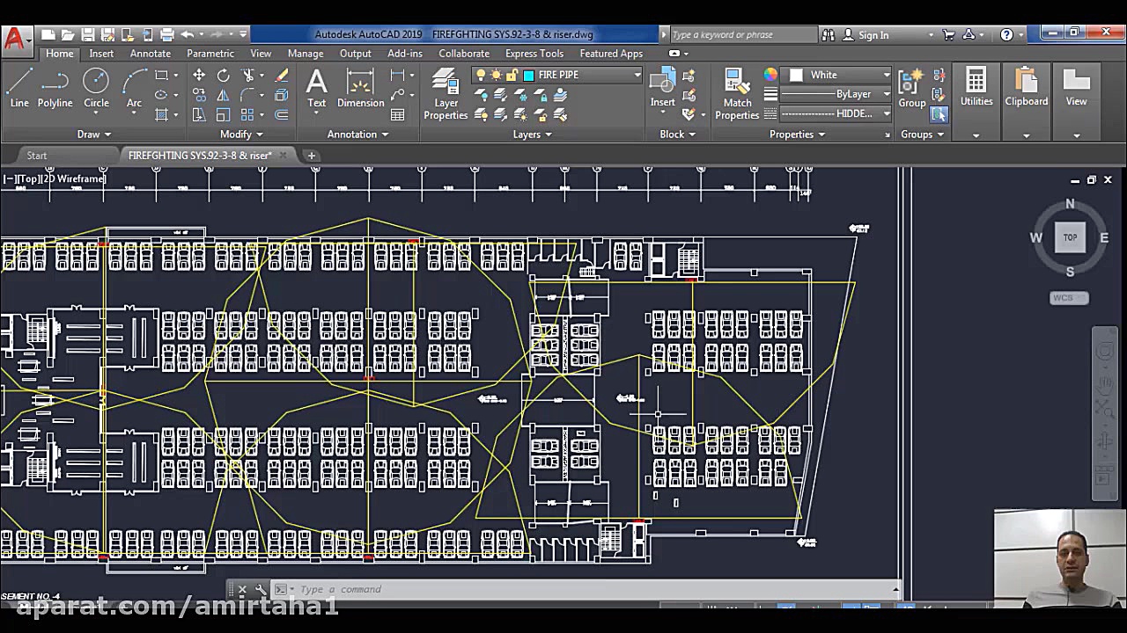Expand the Draw panel flyout
This screenshot has height=633, width=1127.
coord(93,135)
